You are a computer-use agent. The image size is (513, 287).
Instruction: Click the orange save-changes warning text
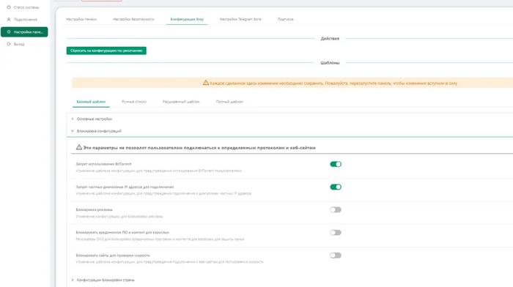[x=333, y=83]
